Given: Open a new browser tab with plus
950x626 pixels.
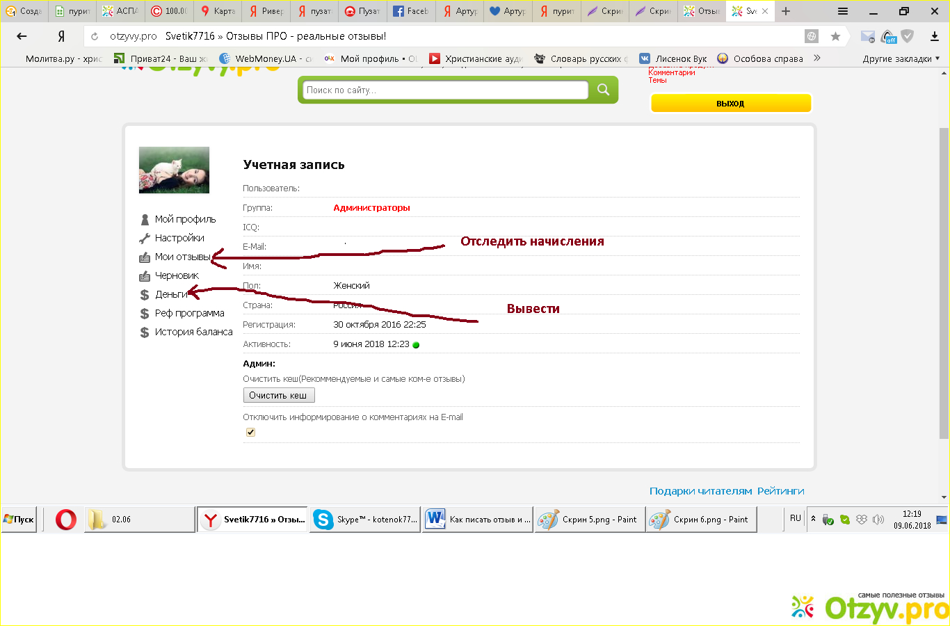Looking at the screenshot, I should click(786, 11).
